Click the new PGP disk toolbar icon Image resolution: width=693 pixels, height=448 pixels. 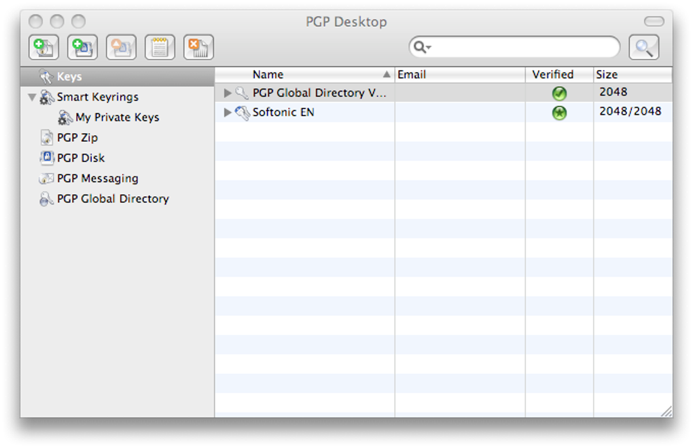(x=82, y=48)
